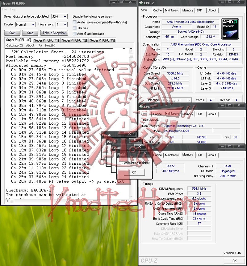
Task: Click left arrow of horizontal log scrollbar
Action: tap(7, 201)
